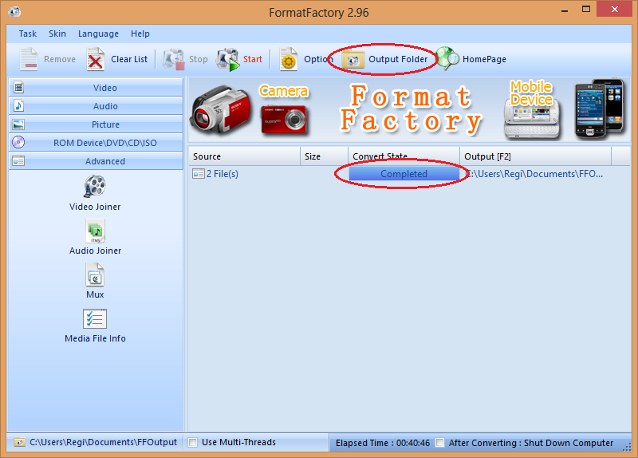Click the Picture category image icon

18,124
